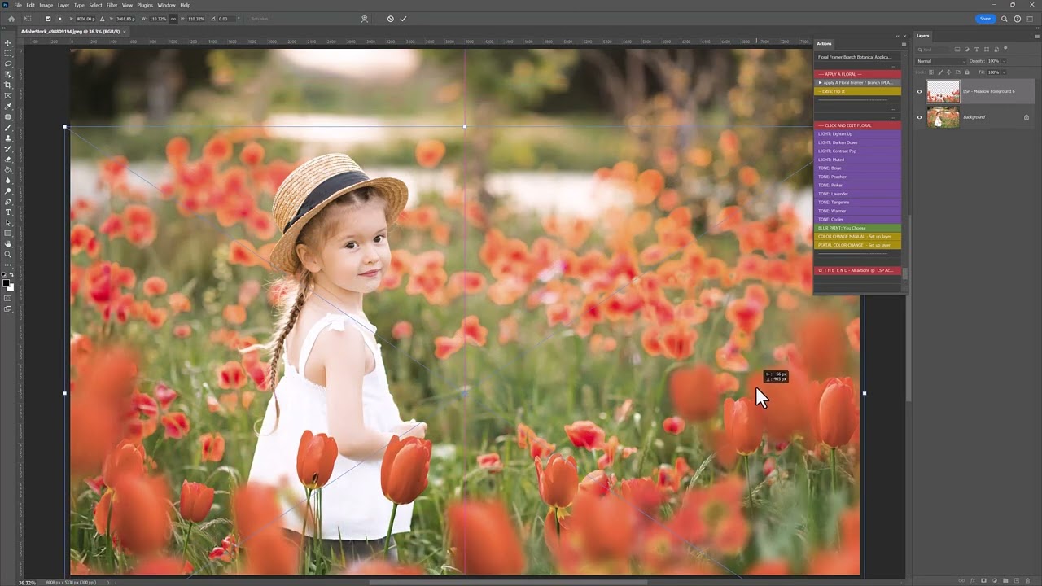Click the lock all icon in Layers
1042x586 pixels.
tap(967, 72)
